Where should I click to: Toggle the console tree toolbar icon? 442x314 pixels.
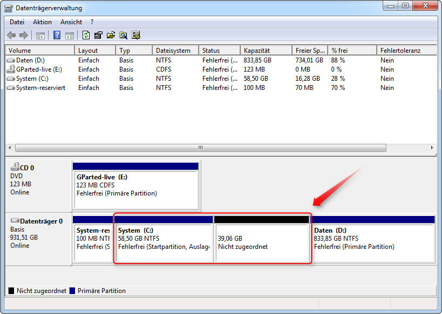pos(40,35)
